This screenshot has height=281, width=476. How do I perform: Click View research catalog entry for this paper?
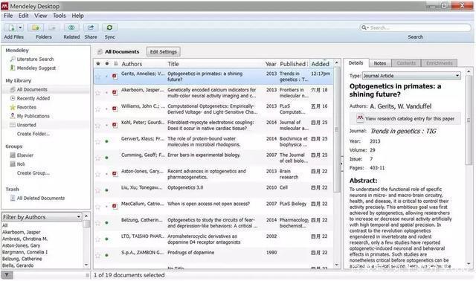(405, 119)
